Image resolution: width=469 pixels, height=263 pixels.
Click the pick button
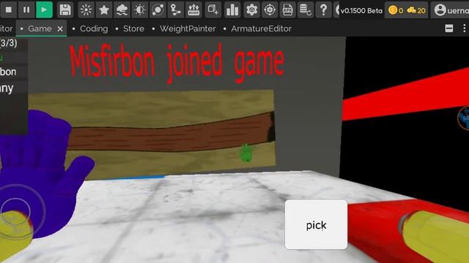(x=316, y=224)
